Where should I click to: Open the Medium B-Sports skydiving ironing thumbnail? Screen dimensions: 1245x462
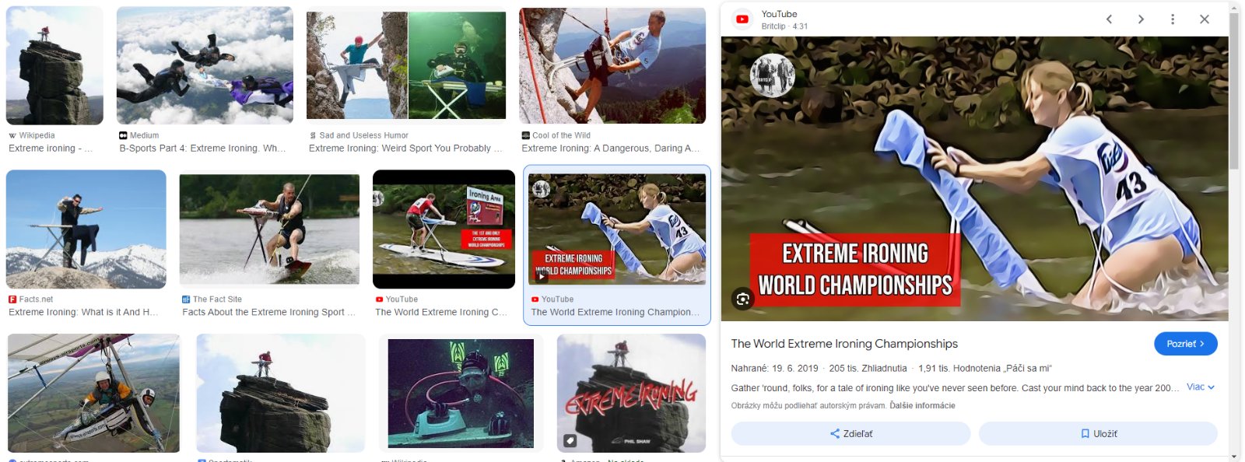[x=205, y=65]
